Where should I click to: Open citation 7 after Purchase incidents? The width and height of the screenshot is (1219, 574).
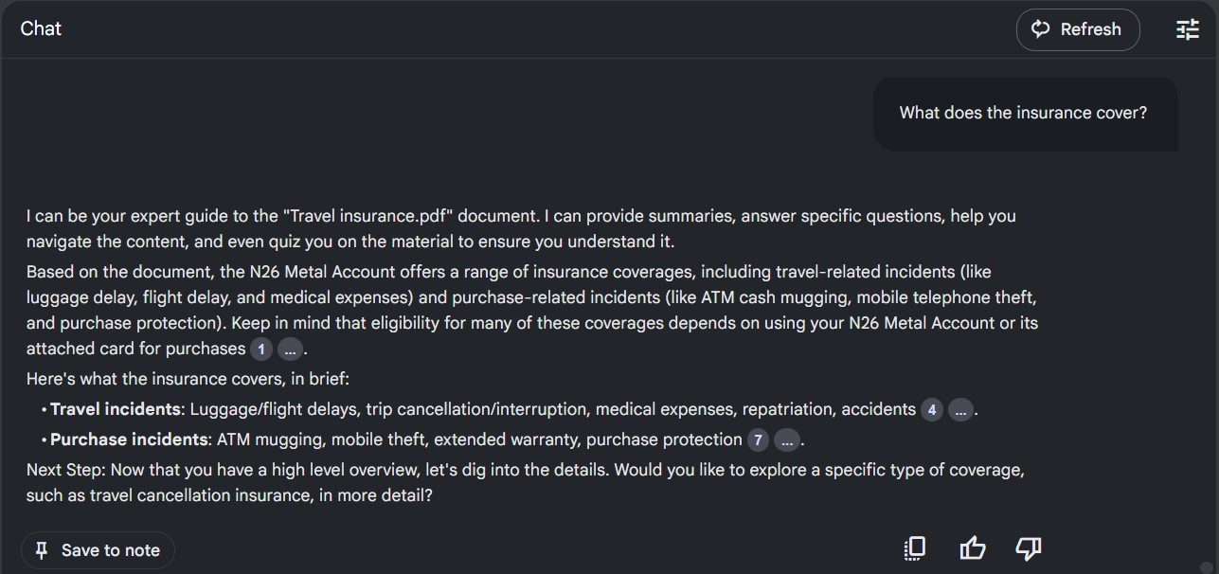point(758,439)
